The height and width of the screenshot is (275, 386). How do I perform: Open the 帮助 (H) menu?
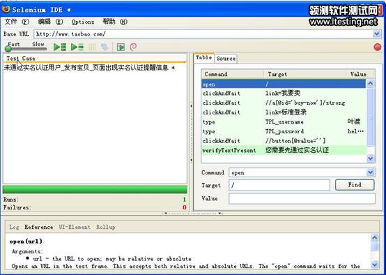115,22
